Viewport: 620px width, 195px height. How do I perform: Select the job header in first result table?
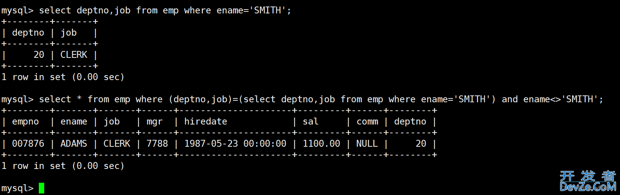69,33
